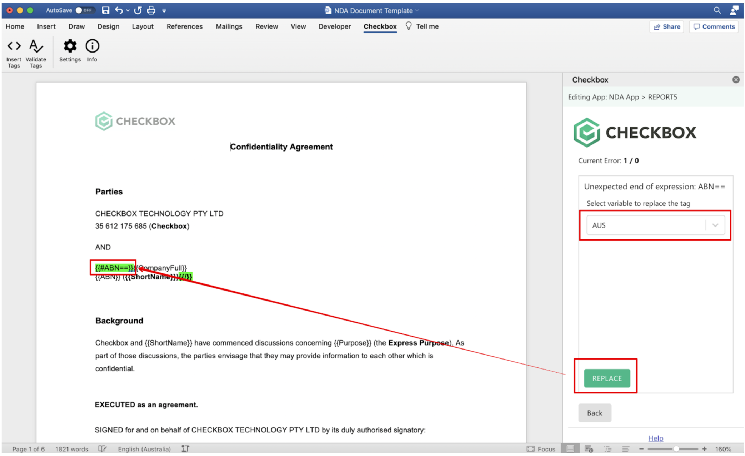Select Print Layout view icon

coord(570,449)
